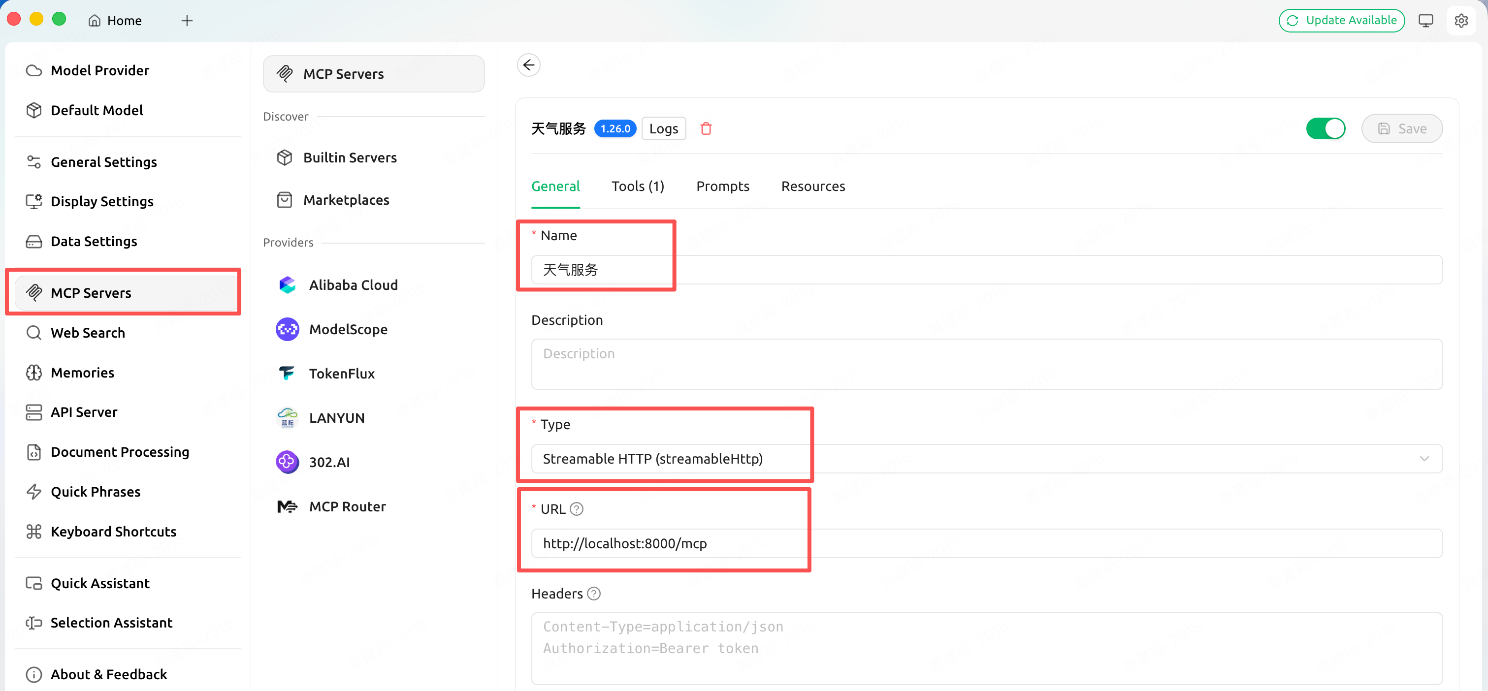
Task: Click the monitor icon in top bar
Action: click(1425, 21)
